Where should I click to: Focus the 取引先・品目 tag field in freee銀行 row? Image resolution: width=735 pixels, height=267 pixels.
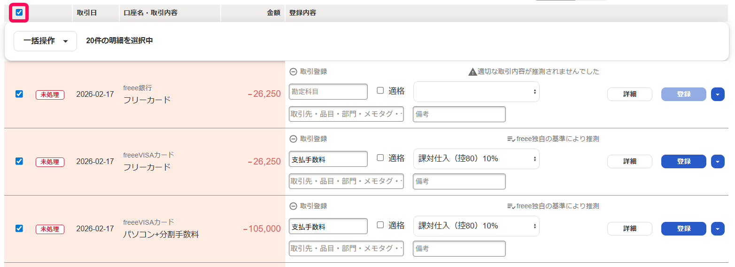(346, 114)
